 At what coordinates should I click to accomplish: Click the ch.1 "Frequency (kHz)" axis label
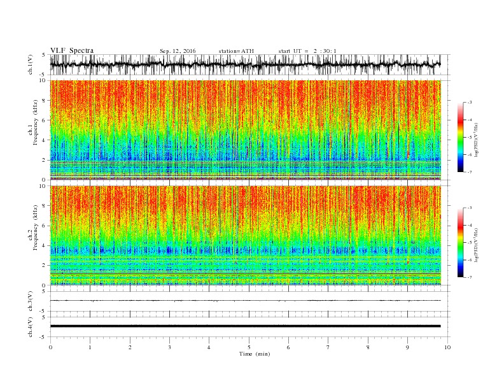click(x=35, y=122)
